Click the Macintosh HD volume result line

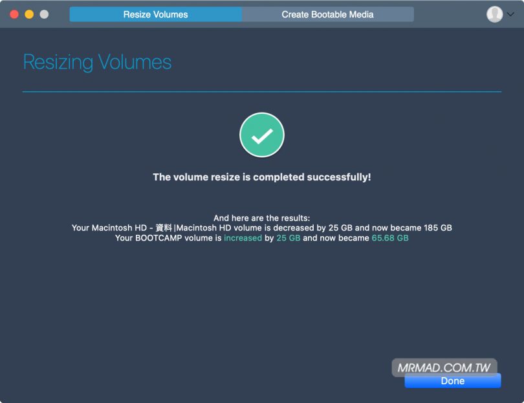click(262, 228)
